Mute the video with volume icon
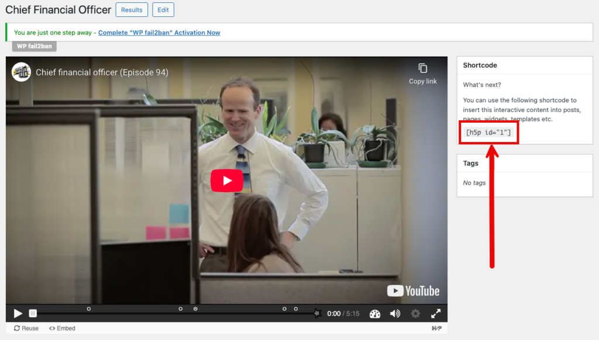The height and width of the screenshot is (340, 599). click(395, 314)
